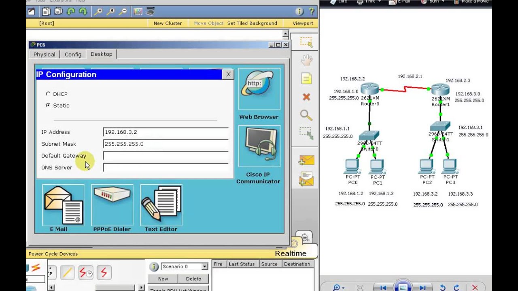The width and height of the screenshot is (518, 291).
Task: Choose the yellow straight-through cable connection icon
Action: 67,272
